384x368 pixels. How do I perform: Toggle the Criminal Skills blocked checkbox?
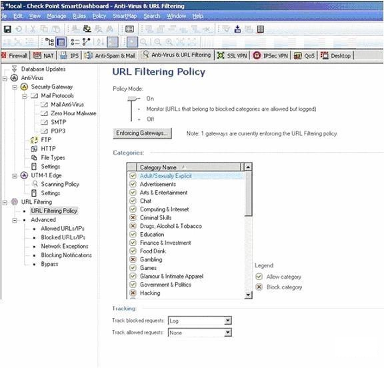point(133,217)
